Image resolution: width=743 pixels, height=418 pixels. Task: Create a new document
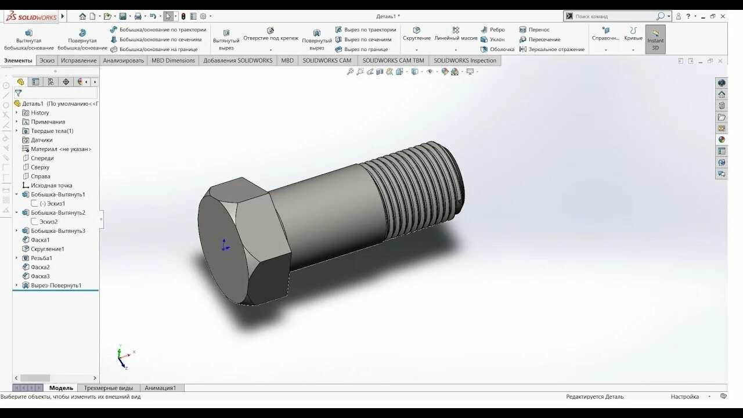coord(92,16)
